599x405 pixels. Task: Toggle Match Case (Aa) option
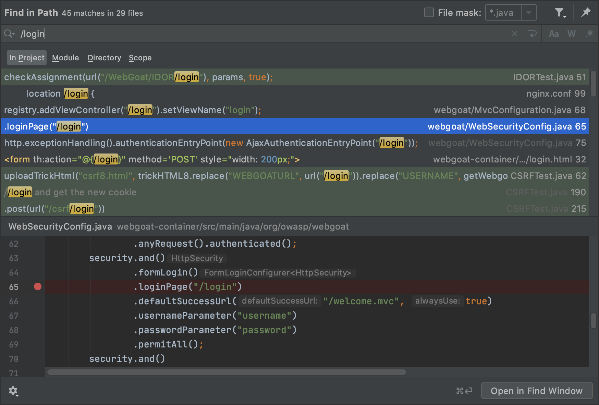553,34
